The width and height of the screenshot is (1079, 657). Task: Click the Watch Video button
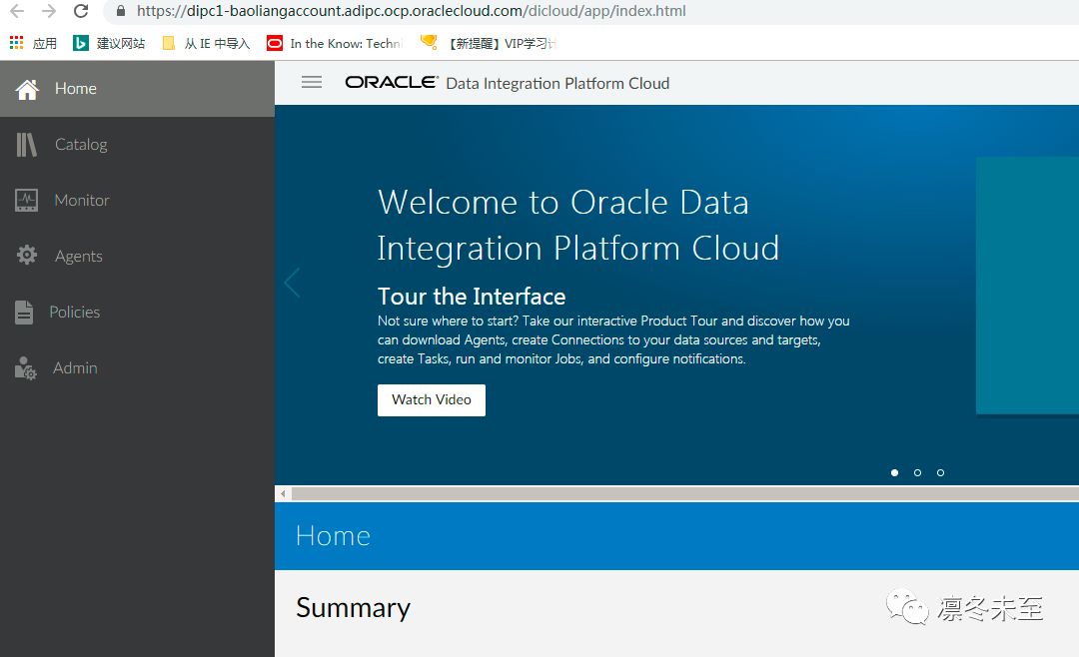432,399
